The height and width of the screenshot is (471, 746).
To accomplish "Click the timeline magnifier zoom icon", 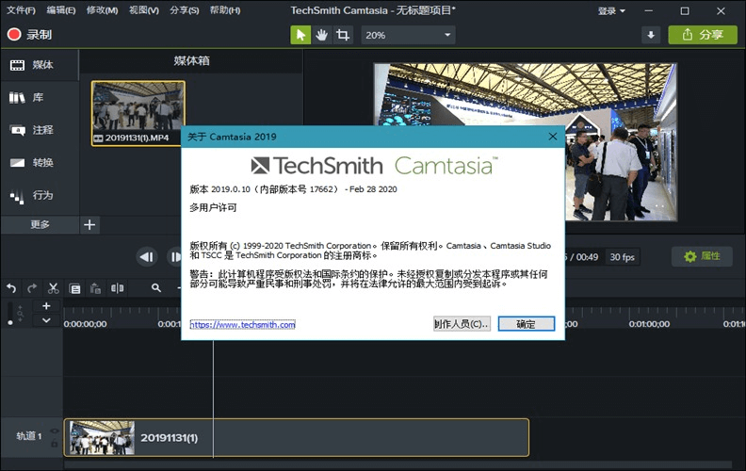I will coord(156,288).
